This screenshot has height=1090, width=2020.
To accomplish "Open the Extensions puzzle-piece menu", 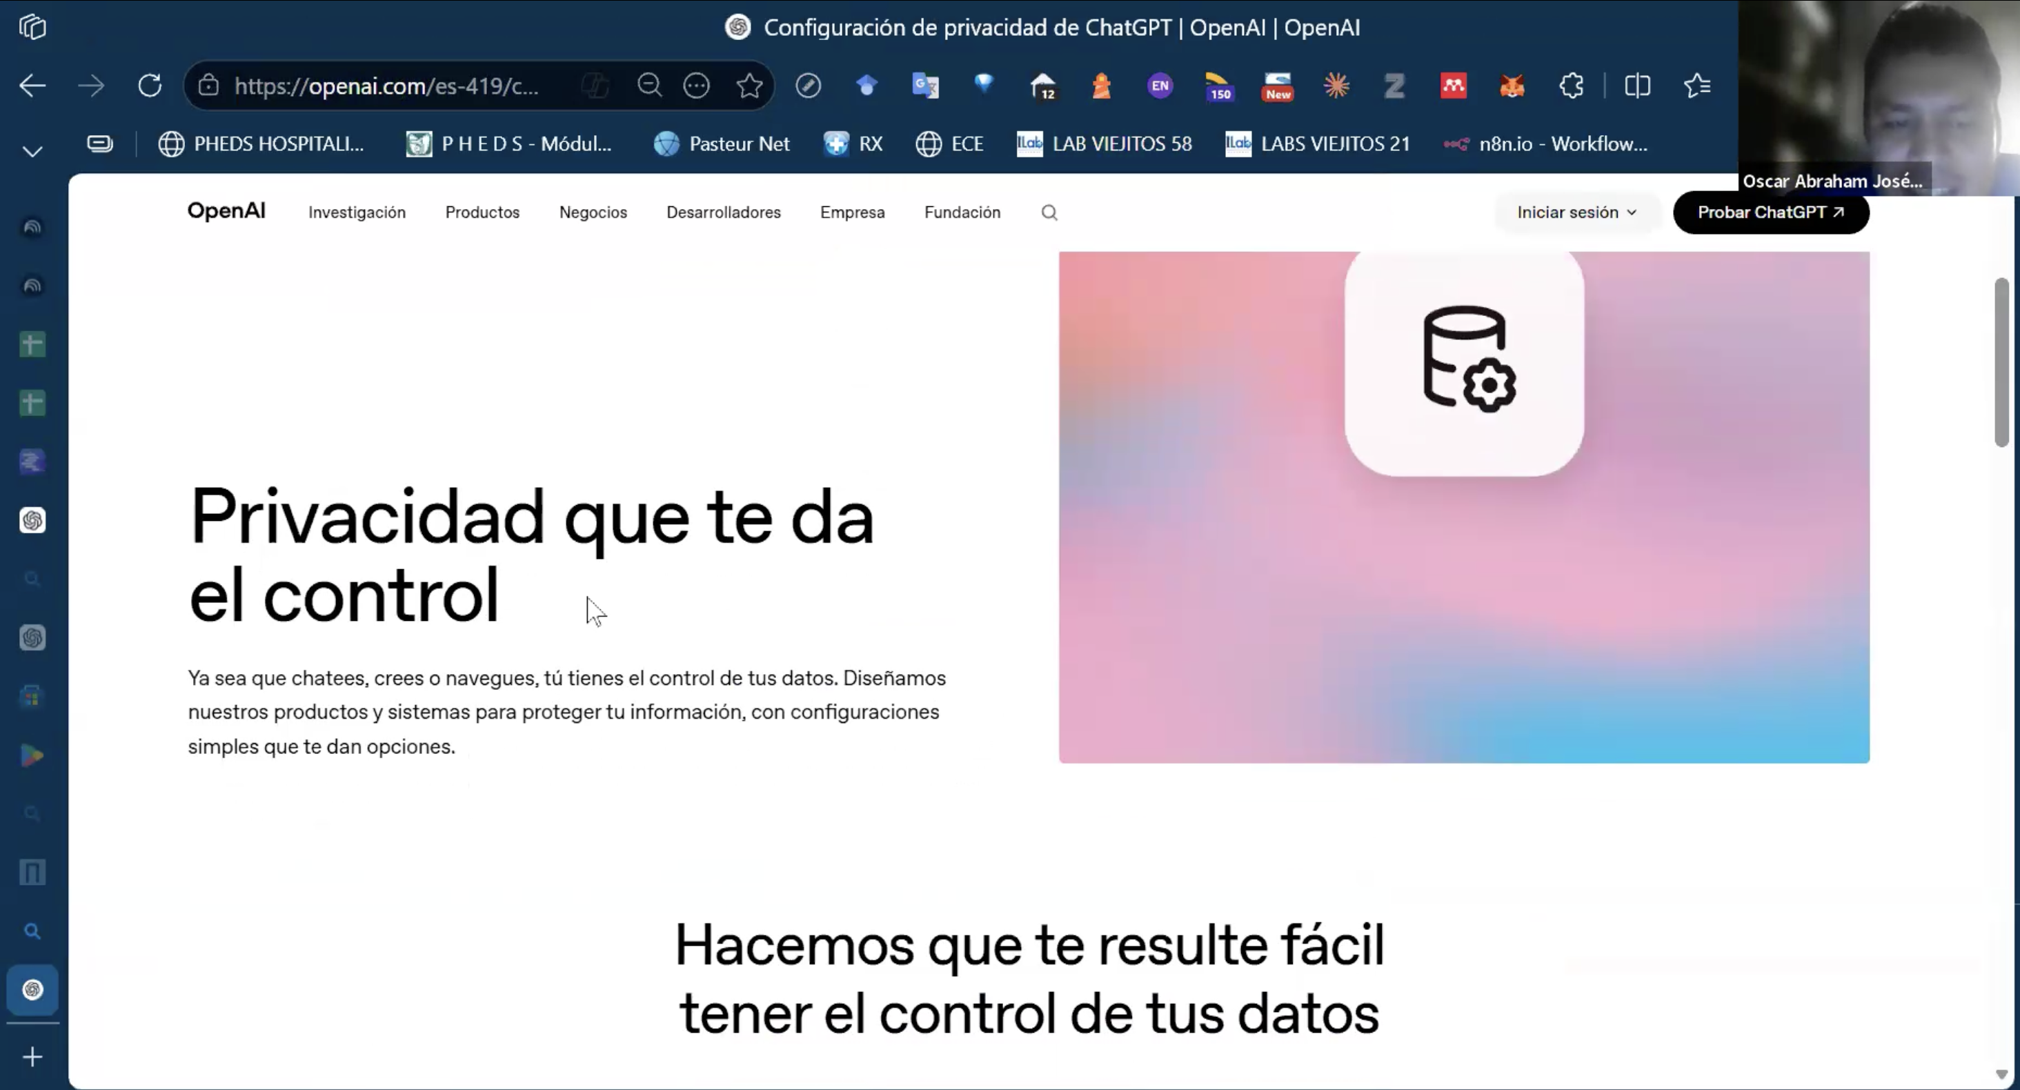I will click(x=1572, y=86).
